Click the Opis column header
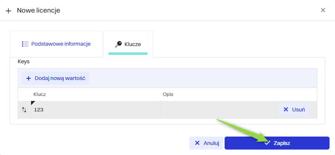The image size is (335, 155). pyautogui.click(x=168, y=94)
